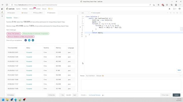Screen dimensions: 183x102
Task: Open Minimum Deletions to Make Array Divisible
Action: pos(20,37)
